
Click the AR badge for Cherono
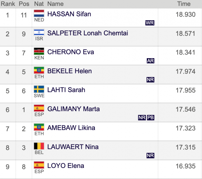click(x=151, y=61)
